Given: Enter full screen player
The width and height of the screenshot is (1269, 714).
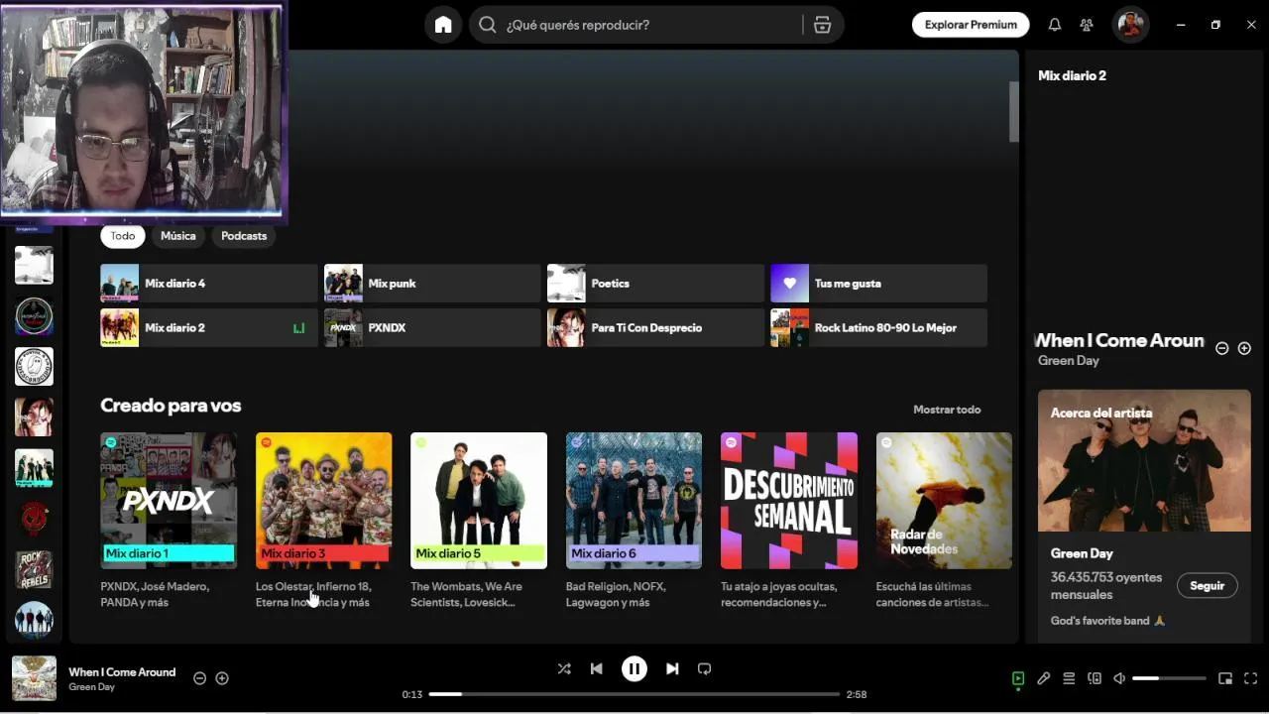Looking at the screenshot, I should 1251,679.
